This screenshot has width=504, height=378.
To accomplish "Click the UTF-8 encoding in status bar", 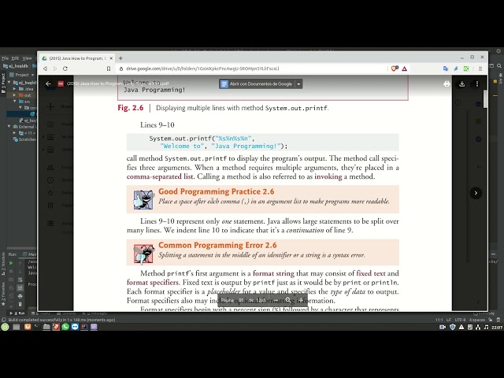I will coord(460,320).
